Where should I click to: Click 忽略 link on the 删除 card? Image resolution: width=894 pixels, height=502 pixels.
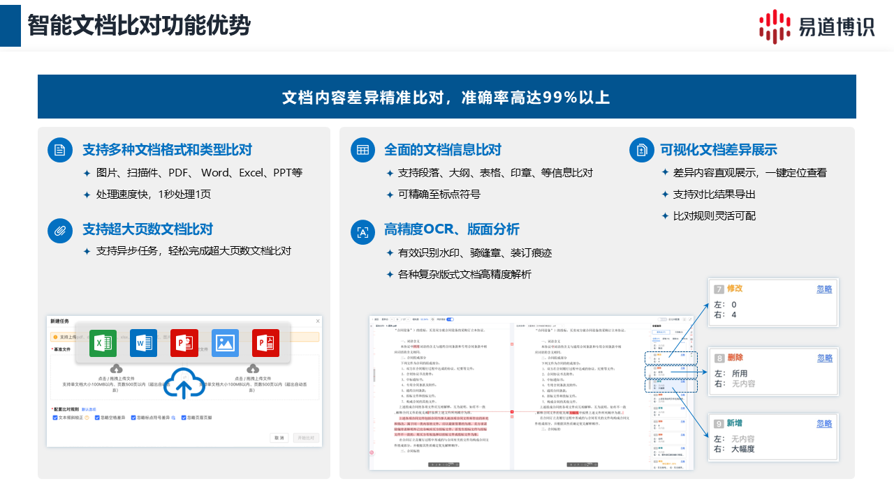click(x=824, y=358)
